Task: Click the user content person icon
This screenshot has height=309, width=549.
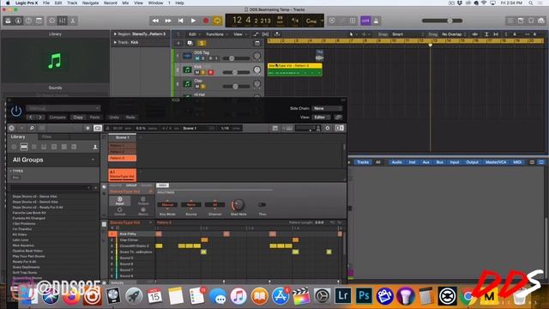Action: pyautogui.click(x=95, y=147)
